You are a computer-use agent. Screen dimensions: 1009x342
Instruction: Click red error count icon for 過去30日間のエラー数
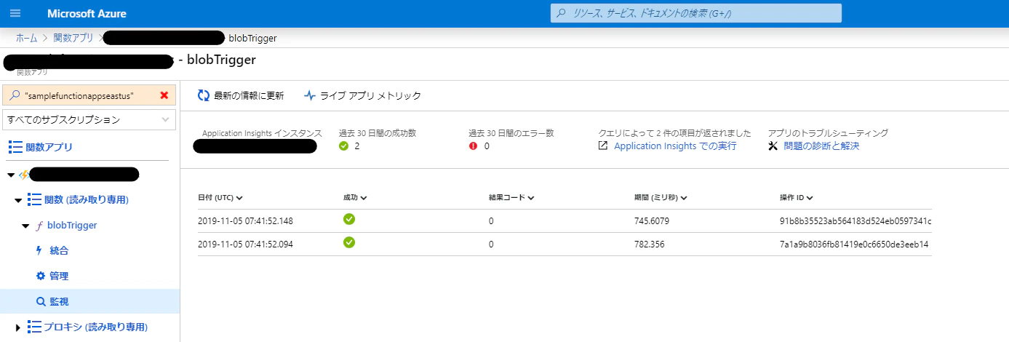click(474, 146)
